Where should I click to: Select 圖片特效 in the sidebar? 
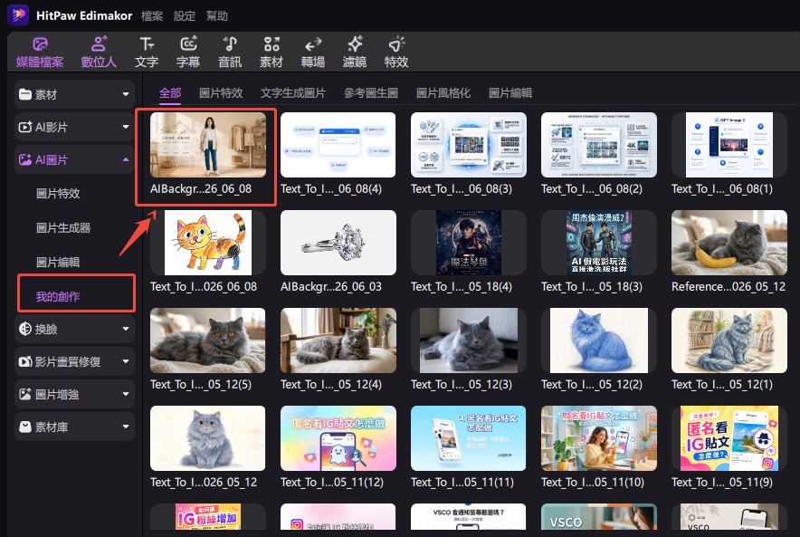[58, 194]
